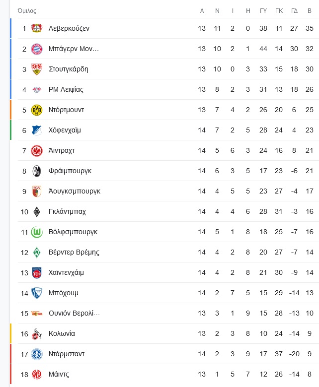Click the Werder Bremen diamond crest

click(x=37, y=252)
